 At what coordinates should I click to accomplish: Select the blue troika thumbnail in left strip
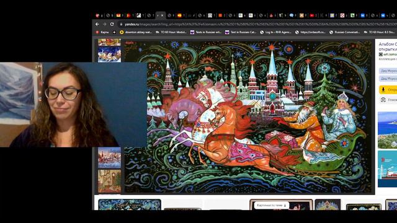109,55
